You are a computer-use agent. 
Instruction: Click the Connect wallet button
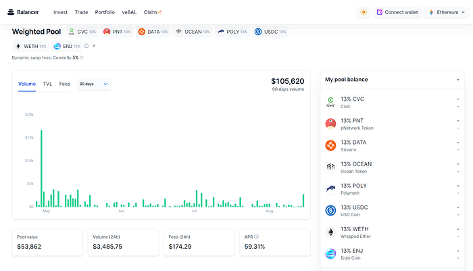tap(397, 12)
